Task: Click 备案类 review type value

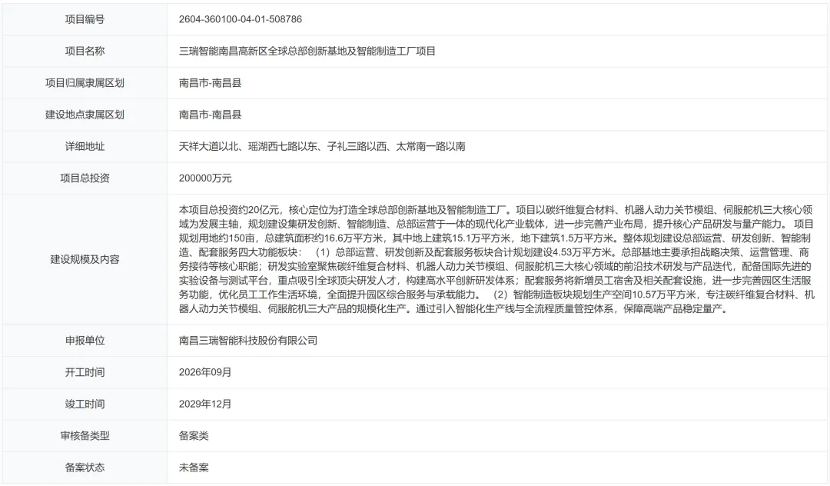Action: (x=194, y=436)
